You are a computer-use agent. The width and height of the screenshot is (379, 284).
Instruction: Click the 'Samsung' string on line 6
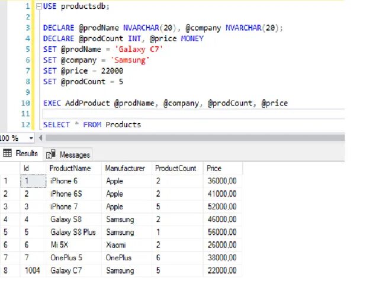130,60
